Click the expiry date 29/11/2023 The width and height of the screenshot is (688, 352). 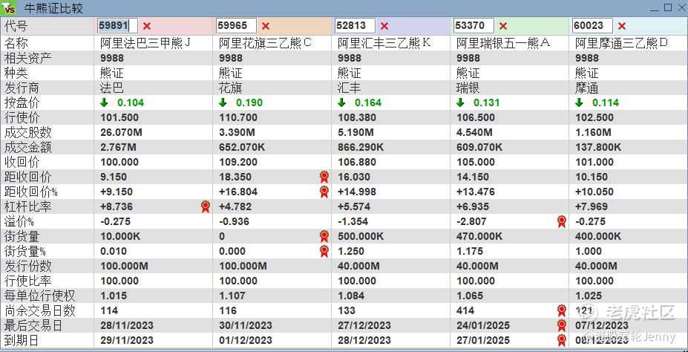127,341
